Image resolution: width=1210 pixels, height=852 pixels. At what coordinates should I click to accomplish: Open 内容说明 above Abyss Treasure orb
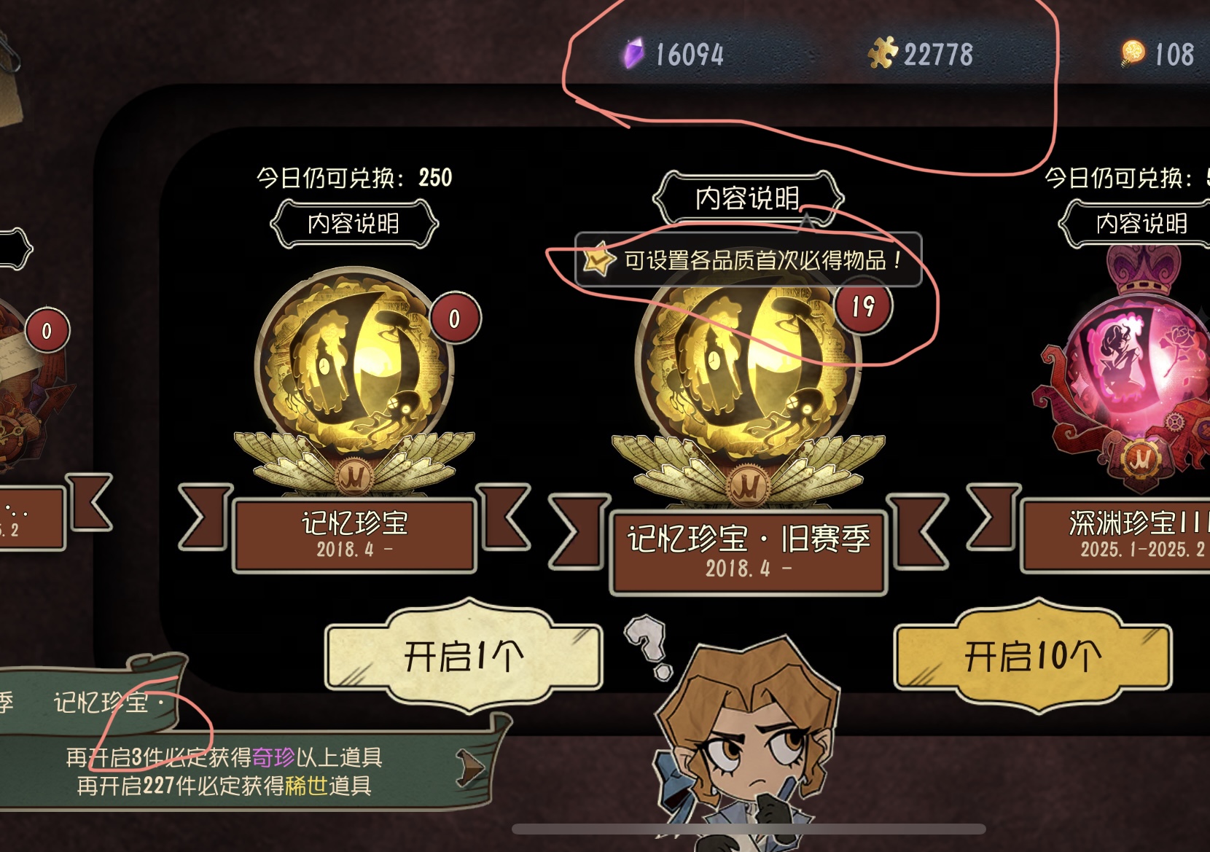coord(1139,224)
